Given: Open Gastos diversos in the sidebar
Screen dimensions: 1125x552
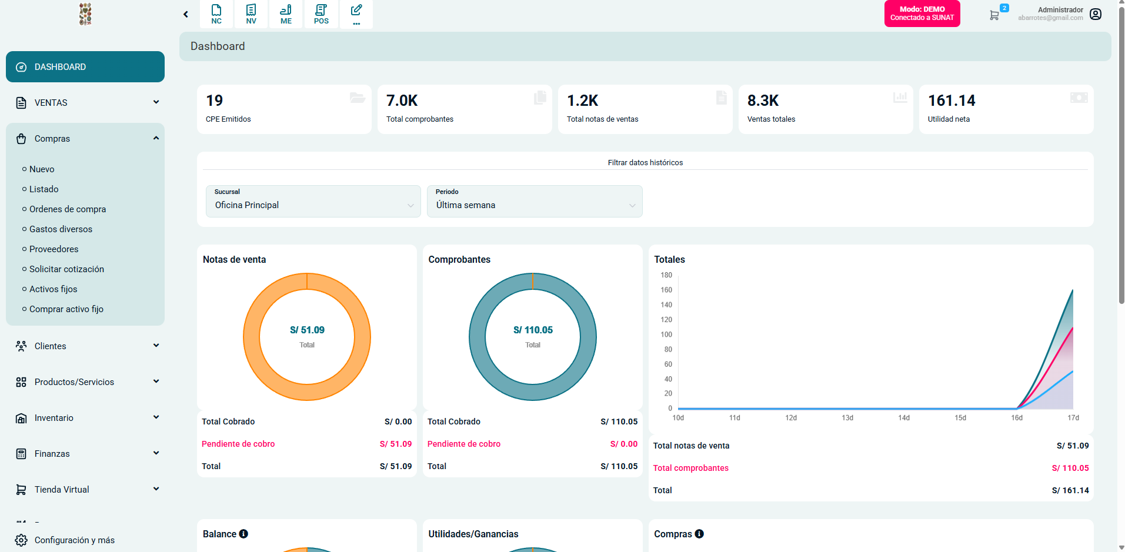Looking at the screenshot, I should pos(61,229).
